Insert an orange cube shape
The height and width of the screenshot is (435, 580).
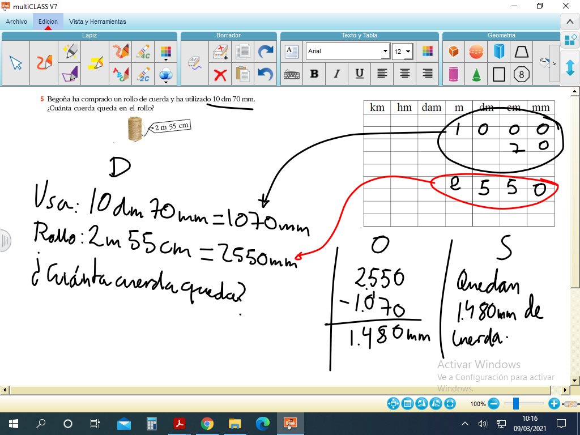click(x=454, y=52)
